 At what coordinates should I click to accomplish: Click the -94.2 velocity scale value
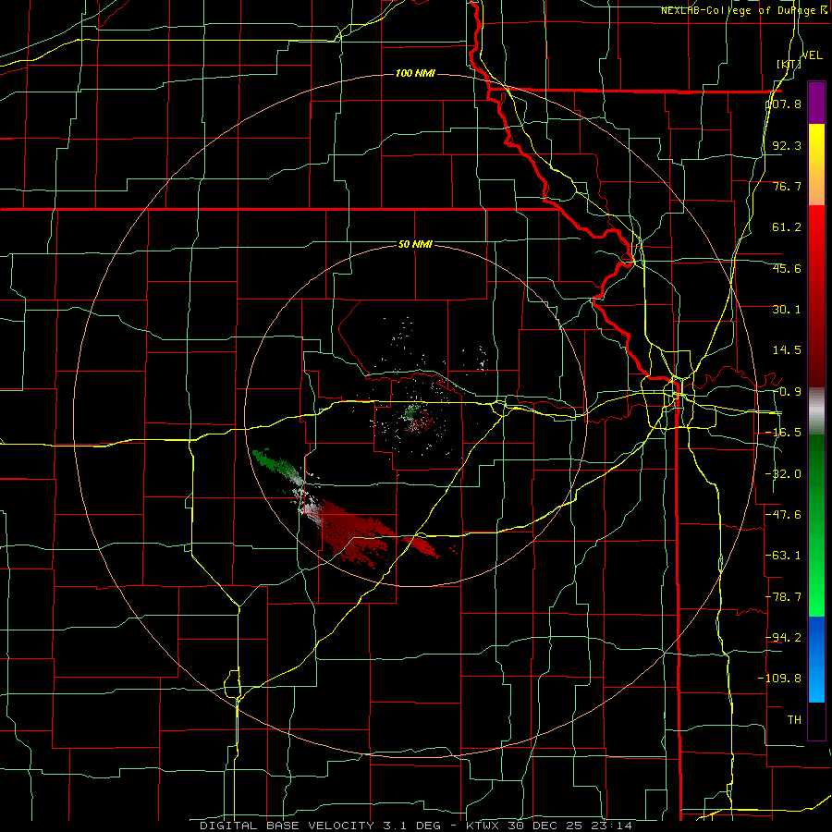[784, 637]
